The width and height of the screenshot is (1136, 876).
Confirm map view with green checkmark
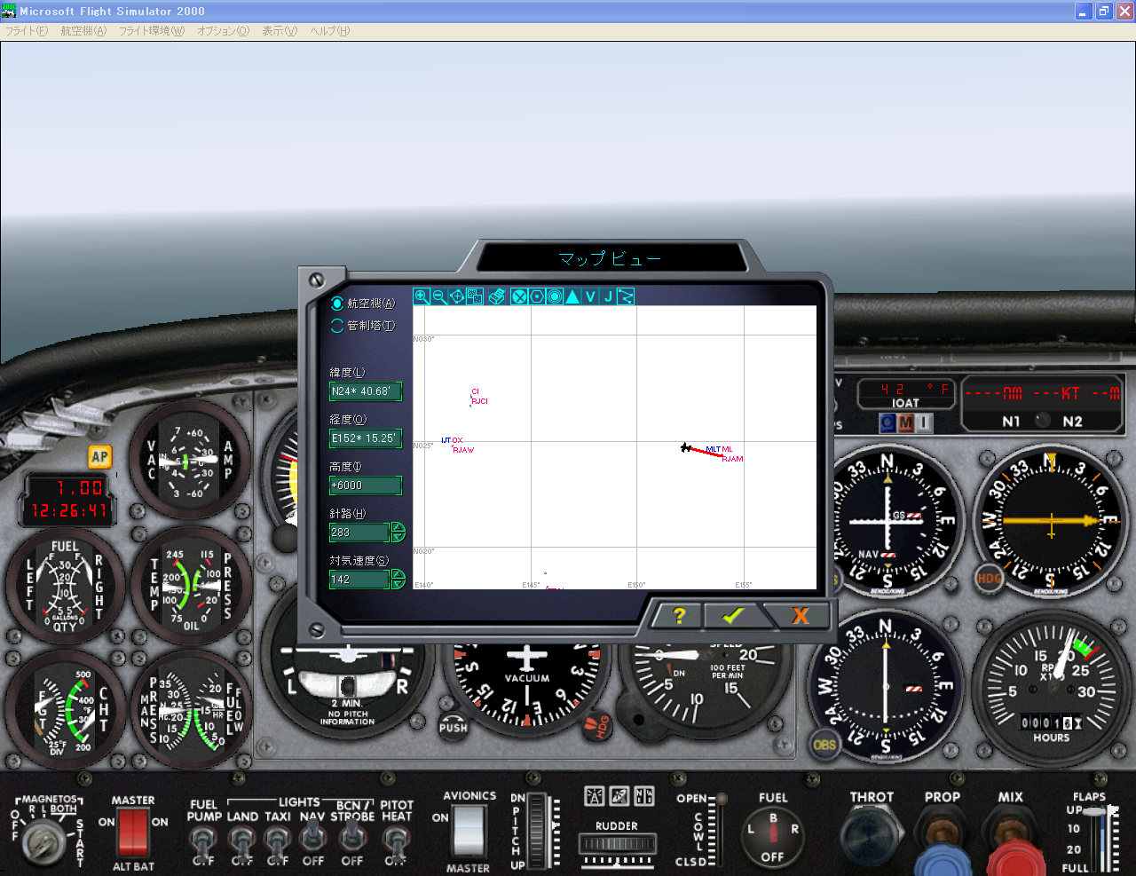tap(733, 615)
